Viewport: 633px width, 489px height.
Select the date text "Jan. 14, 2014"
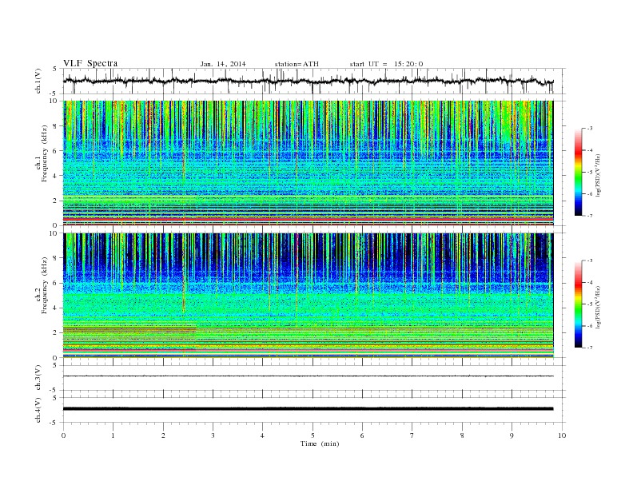(223, 64)
